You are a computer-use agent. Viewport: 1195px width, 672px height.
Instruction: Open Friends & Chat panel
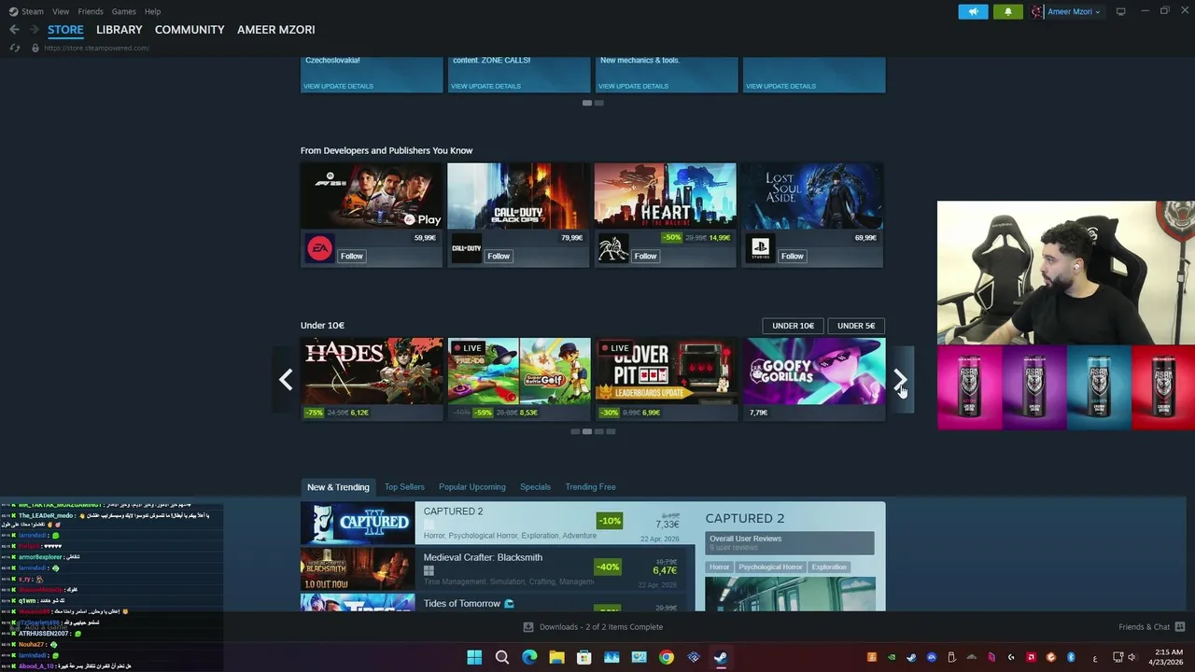1152,627
